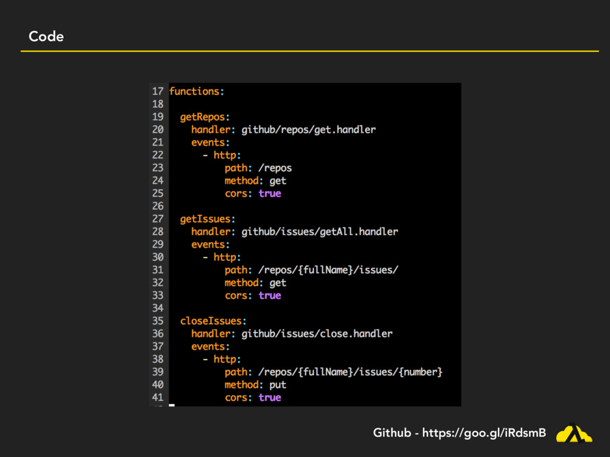Click the github/issues/getAll.handler text
This screenshot has width=610, height=457.
tap(319, 231)
